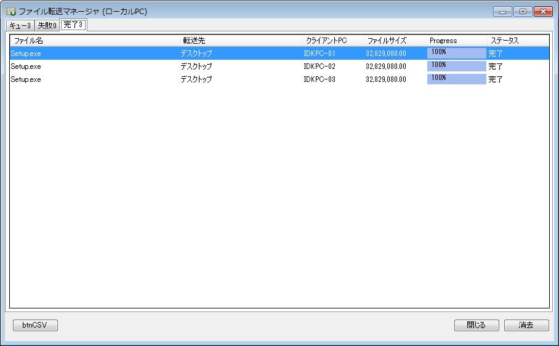Maximize the file transfer manager window

pyautogui.click(x=523, y=12)
